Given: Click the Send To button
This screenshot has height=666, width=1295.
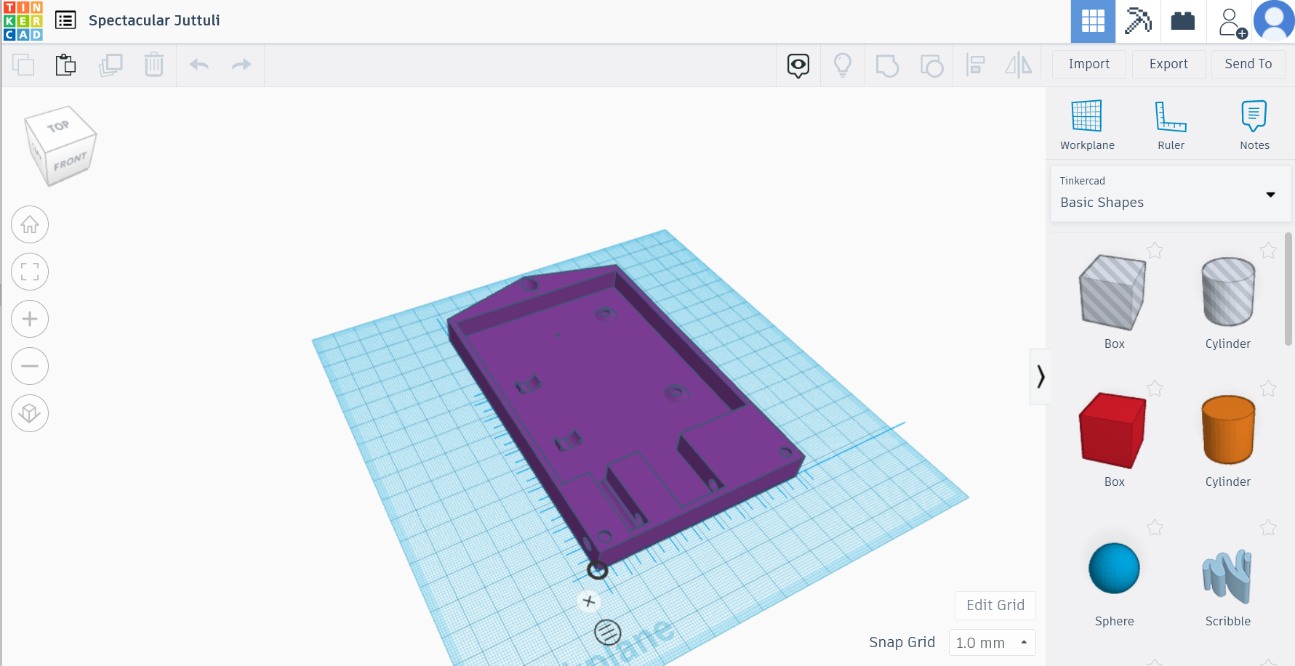Looking at the screenshot, I should [1248, 64].
